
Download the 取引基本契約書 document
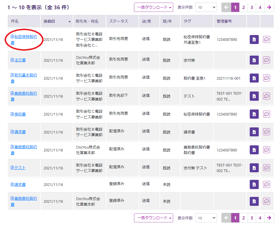pos(254,78)
